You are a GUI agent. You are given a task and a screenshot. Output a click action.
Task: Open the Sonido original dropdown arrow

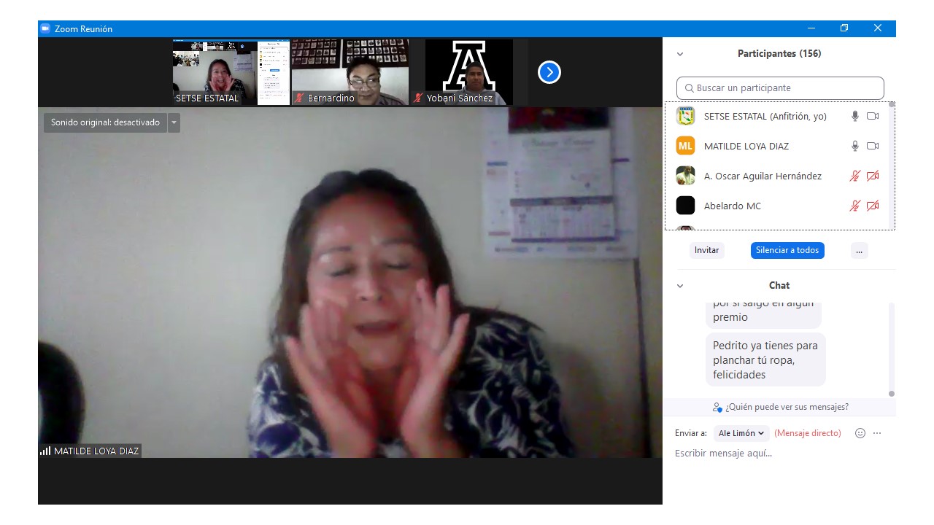(x=174, y=122)
